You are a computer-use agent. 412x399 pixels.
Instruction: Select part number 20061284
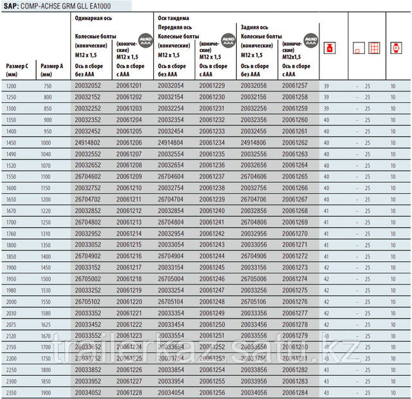[295, 393]
